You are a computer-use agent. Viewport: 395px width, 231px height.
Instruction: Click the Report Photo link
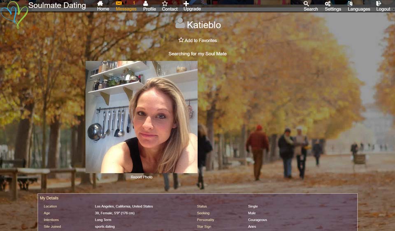click(x=142, y=177)
